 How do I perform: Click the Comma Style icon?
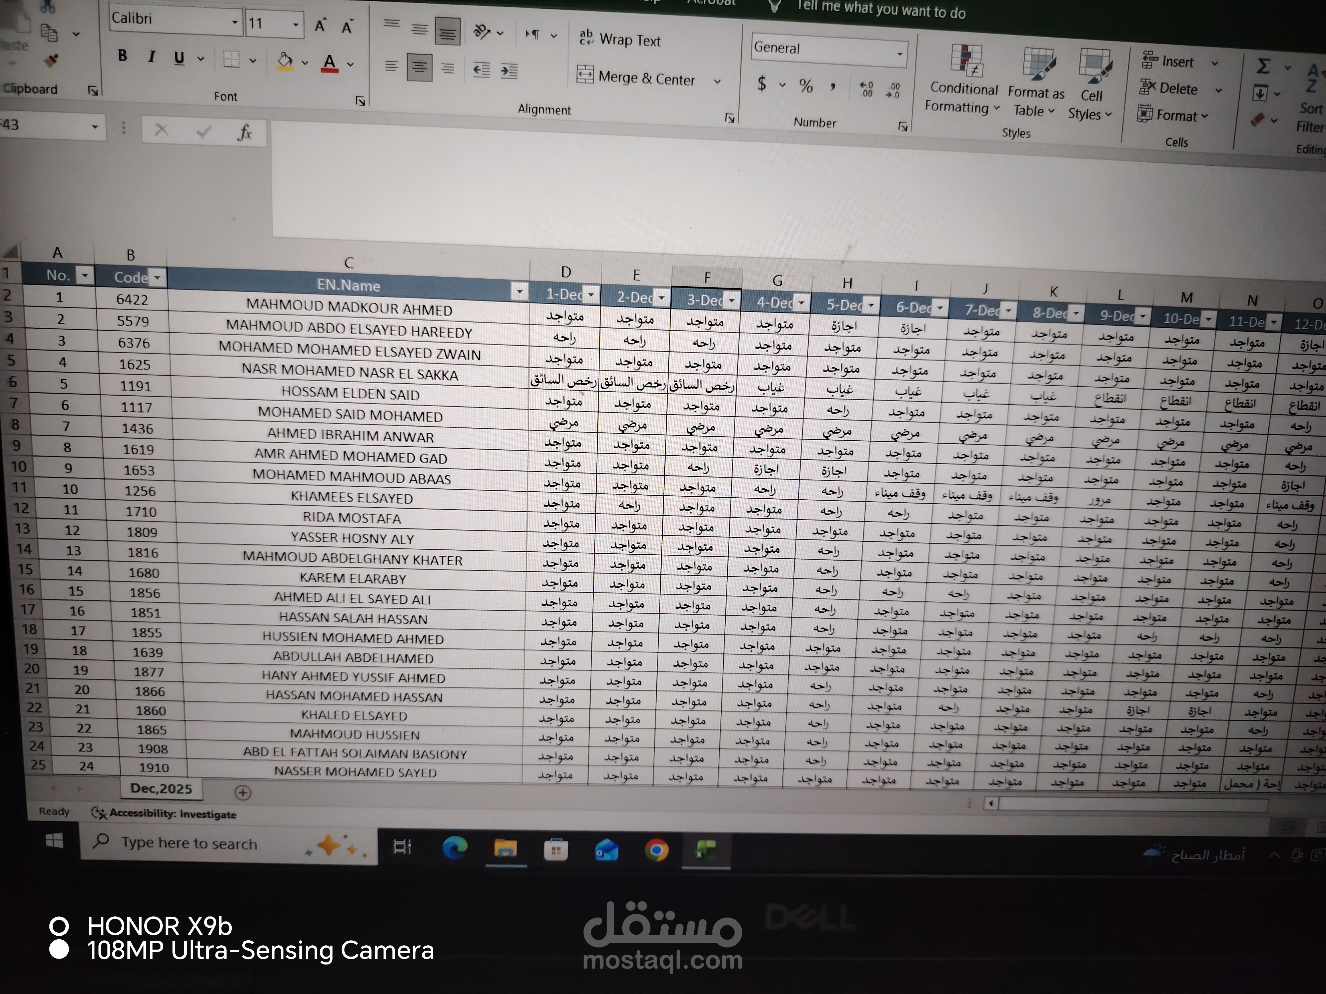point(833,87)
